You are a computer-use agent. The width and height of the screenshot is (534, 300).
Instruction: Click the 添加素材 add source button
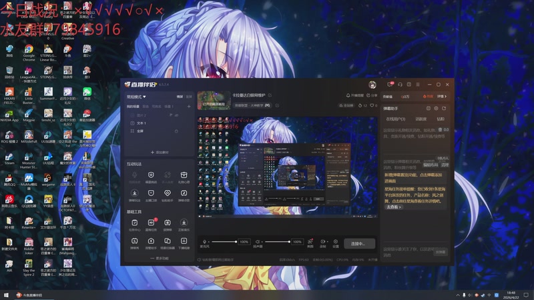pyautogui.click(x=160, y=152)
